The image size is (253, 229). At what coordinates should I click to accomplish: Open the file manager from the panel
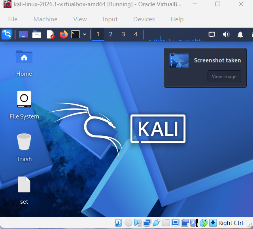point(37,34)
